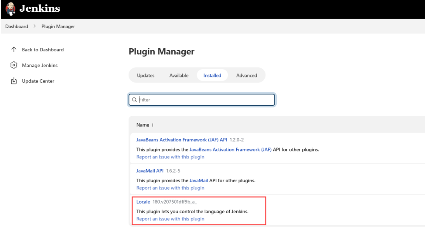Image resolution: width=425 pixels, height=244 pixels.
Task: Open the JavaMail API plugin title link
Action: (x=150, y=170)
